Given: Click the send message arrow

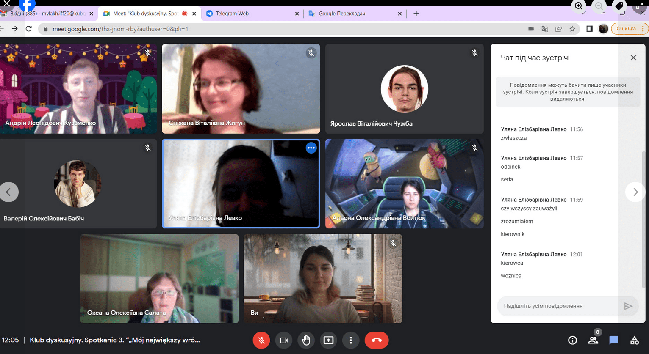Looking at the screenshot, I should 628,306.
